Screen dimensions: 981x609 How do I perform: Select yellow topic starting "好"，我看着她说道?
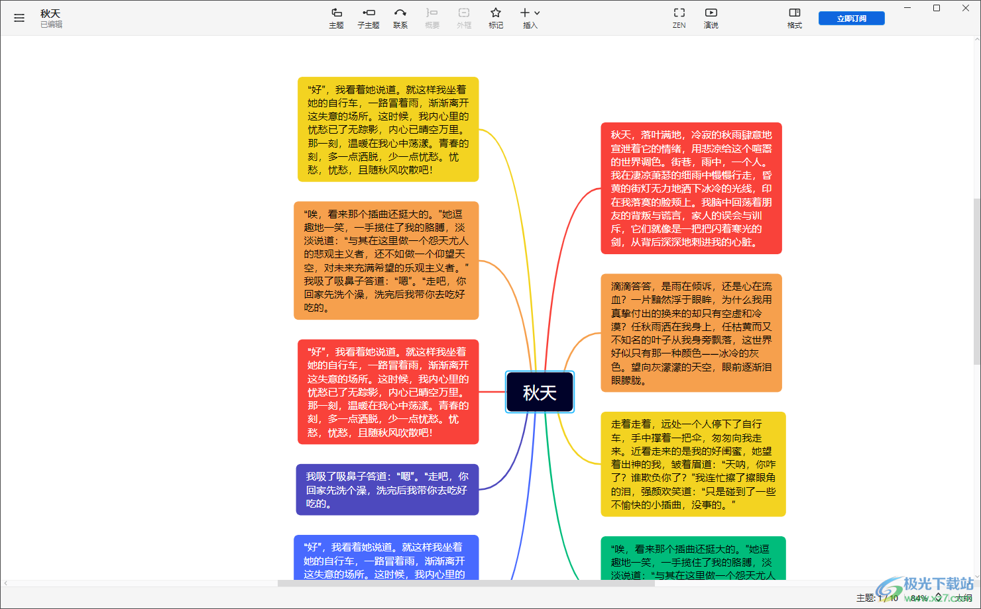tap(388, 129)
